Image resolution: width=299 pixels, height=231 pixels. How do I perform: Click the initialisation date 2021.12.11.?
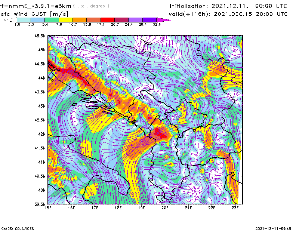(x=230, y=6)
